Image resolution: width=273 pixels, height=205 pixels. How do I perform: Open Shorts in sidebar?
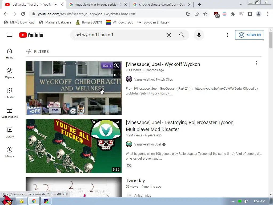tap(10, 93)
